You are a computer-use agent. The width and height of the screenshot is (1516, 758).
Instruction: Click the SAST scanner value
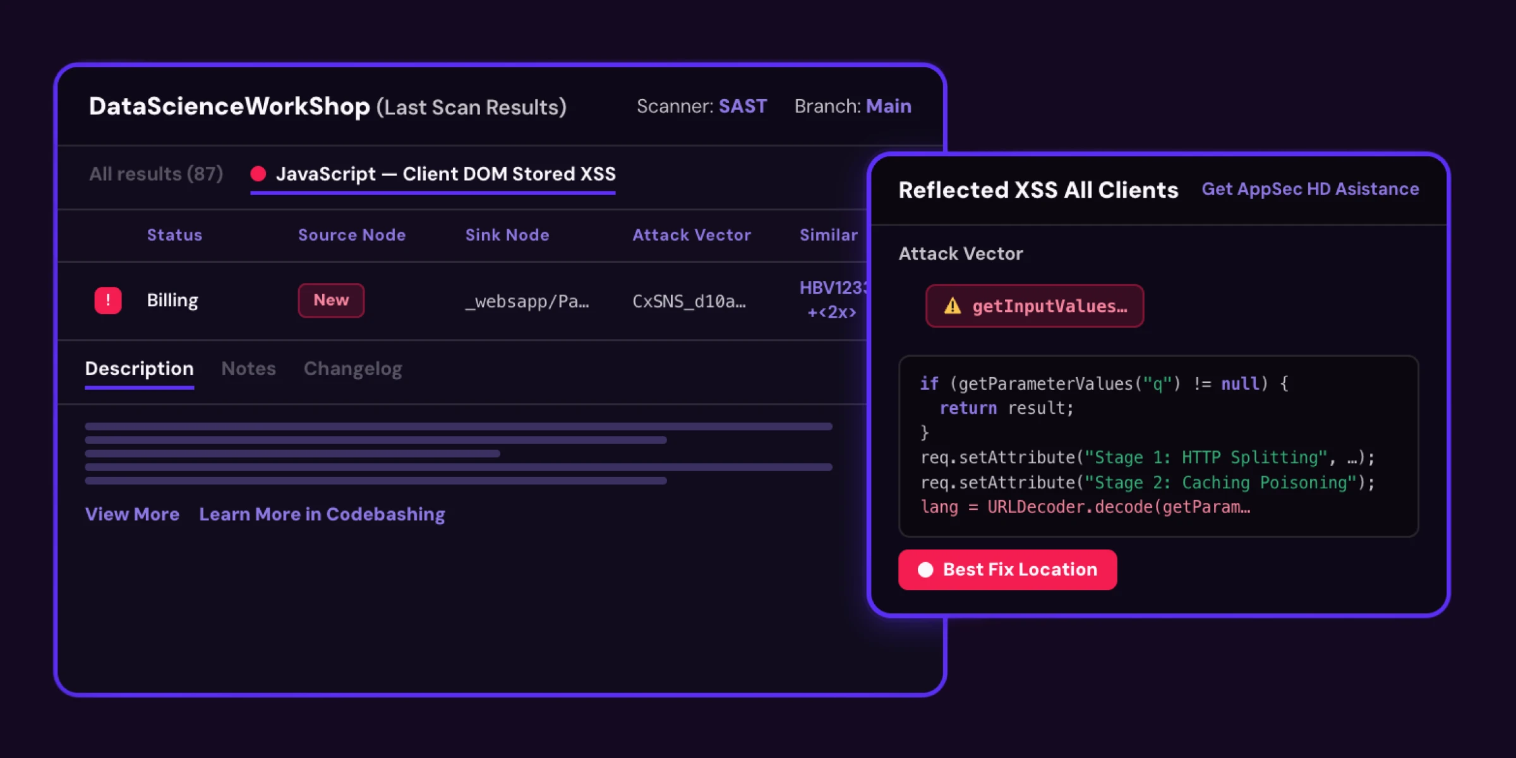[743, 106]
